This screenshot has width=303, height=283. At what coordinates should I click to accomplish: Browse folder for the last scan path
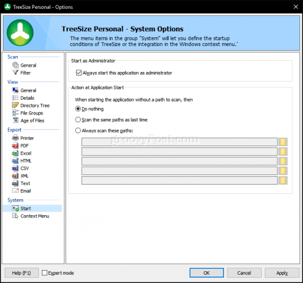(283, 180)
